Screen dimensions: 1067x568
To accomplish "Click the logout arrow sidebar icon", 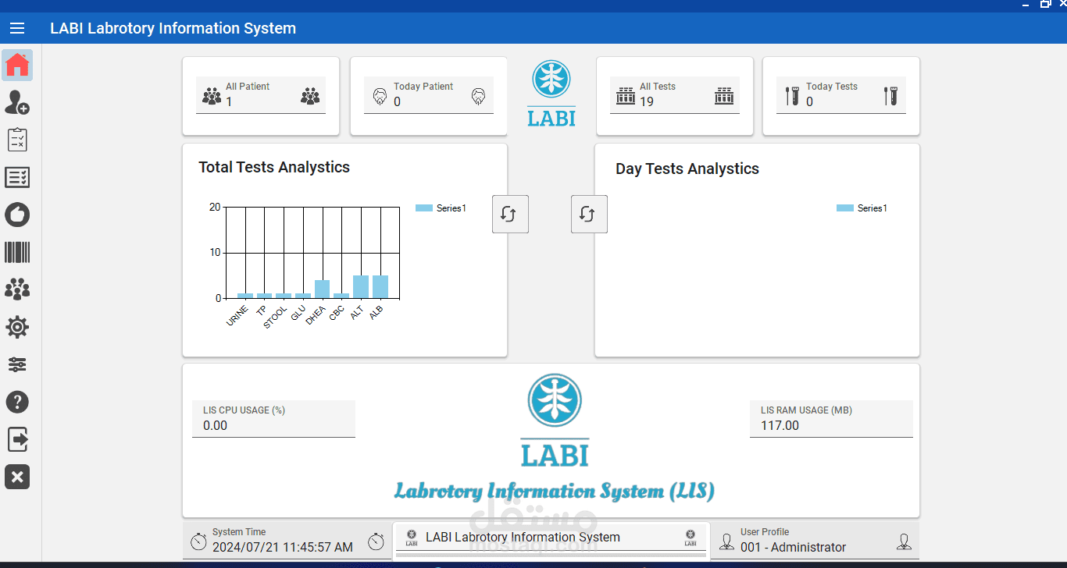I will pyautogui.click(x=17, y=439).
